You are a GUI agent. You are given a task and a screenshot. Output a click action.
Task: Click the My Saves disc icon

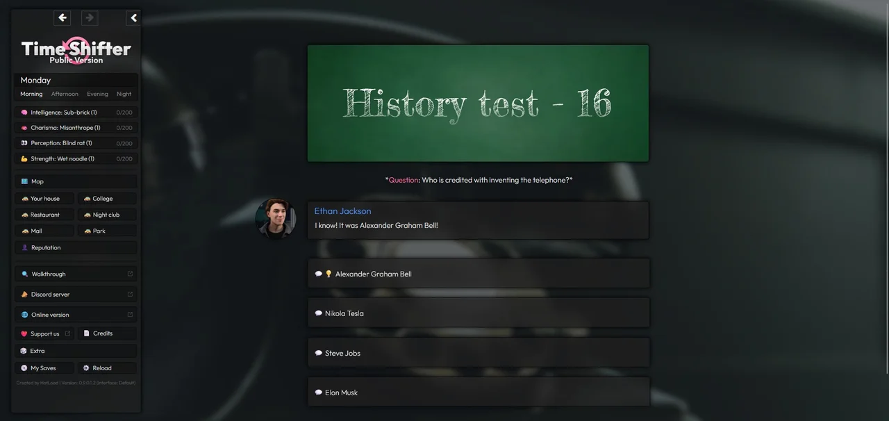[x=24, y=368]
